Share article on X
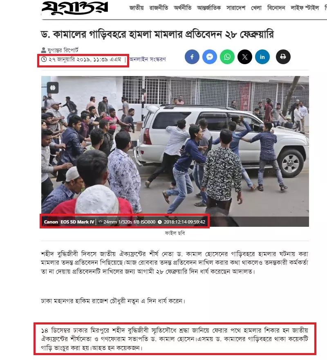Screen dimensions: 327x360 (x=245, y=57)
